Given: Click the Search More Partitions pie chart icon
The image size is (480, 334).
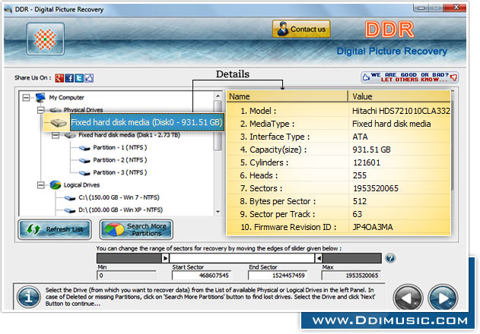Looking at the screenshot, I should [x=115, y=230].
